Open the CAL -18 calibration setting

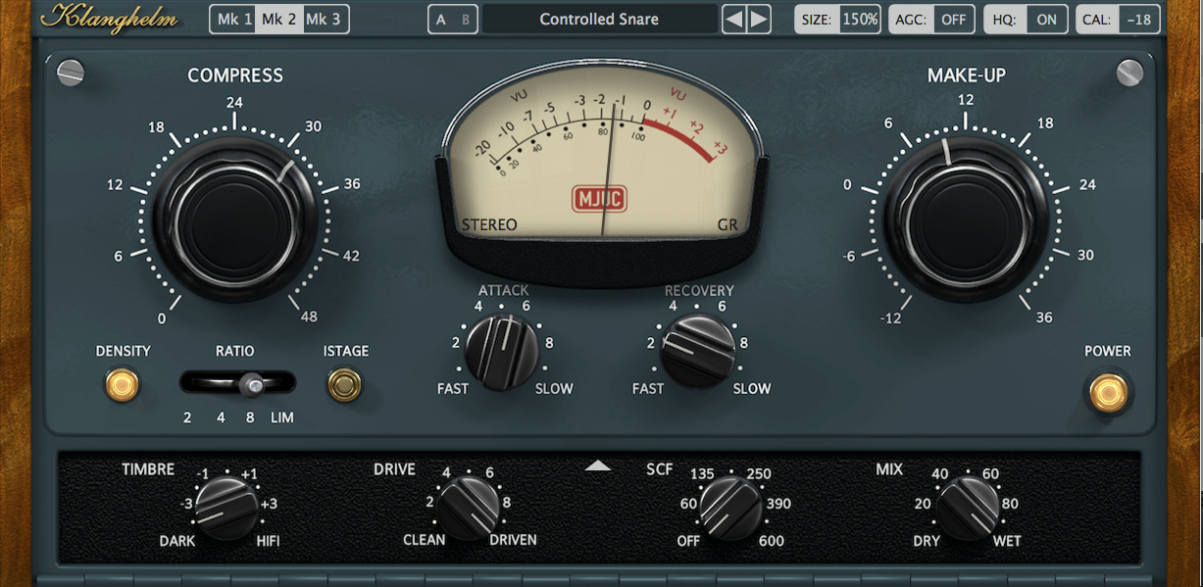(x=1118, y=20)
